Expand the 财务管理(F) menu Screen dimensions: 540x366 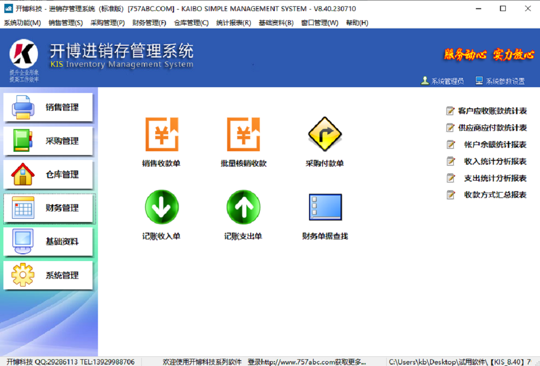point(149,23)
